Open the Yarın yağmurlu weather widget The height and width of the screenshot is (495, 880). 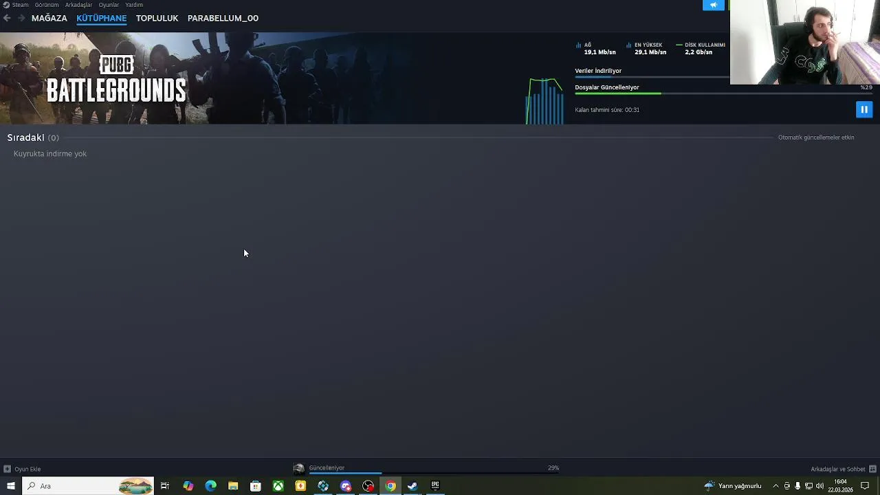733,486
